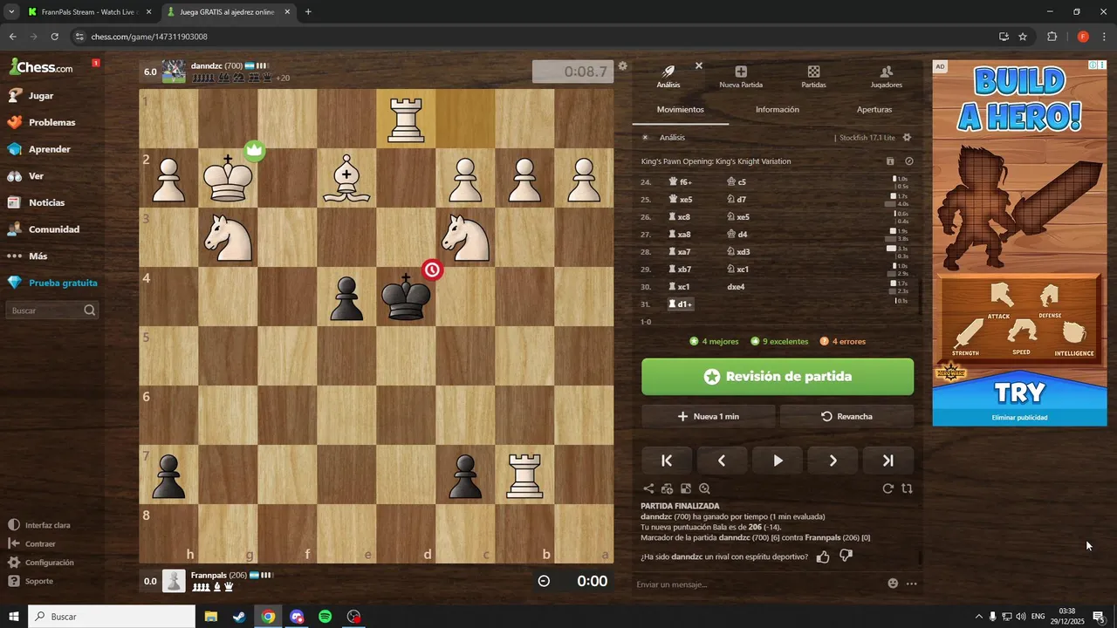
Task: Start a Nueva 1 min game
Action: tap(708, 416)
